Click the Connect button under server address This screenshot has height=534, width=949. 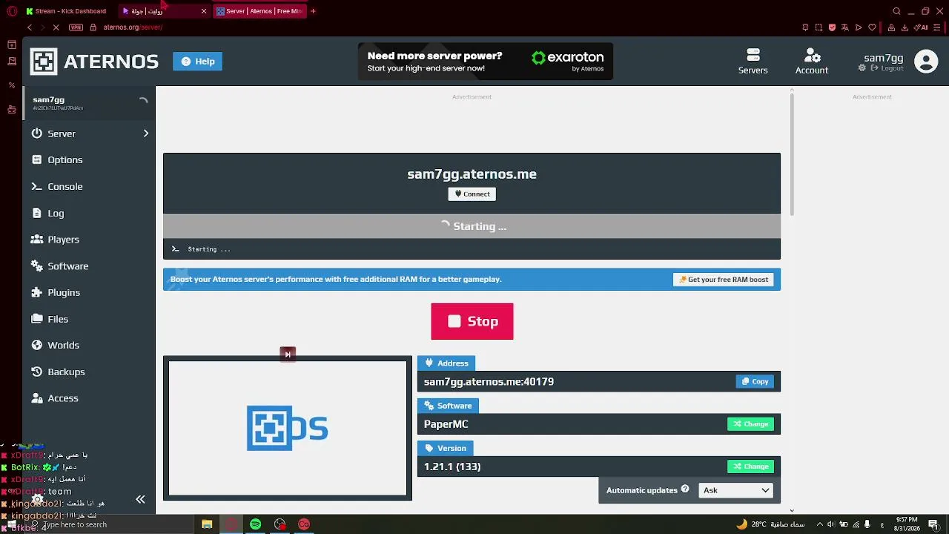tap(472, 194)
